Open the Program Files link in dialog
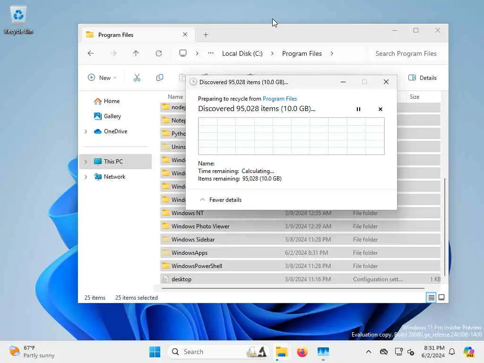 click(280, 99)
